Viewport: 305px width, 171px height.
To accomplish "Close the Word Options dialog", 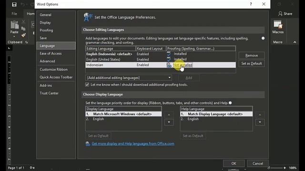I will (264, 4).
